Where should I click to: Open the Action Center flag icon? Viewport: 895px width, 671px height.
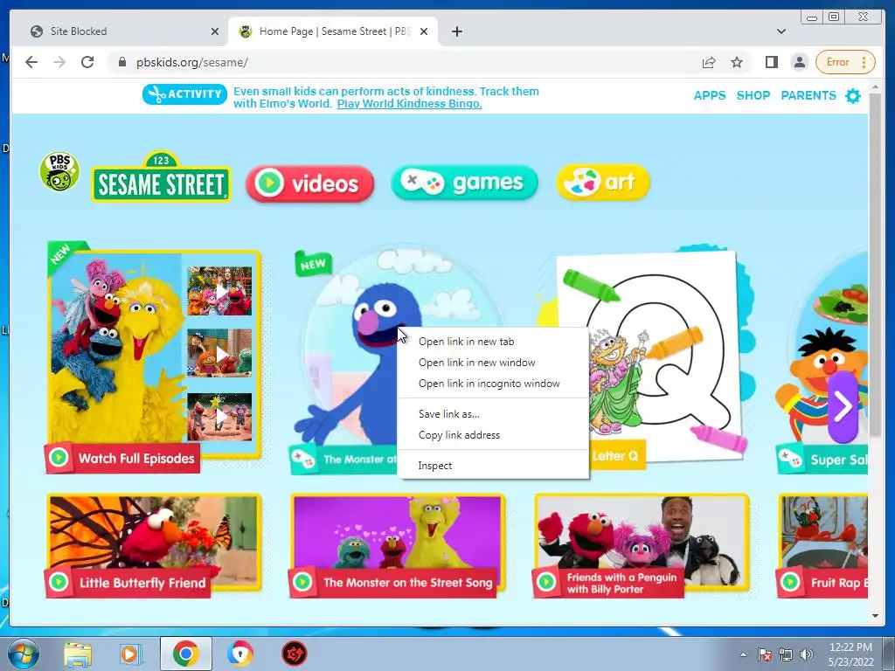point(765,654)
